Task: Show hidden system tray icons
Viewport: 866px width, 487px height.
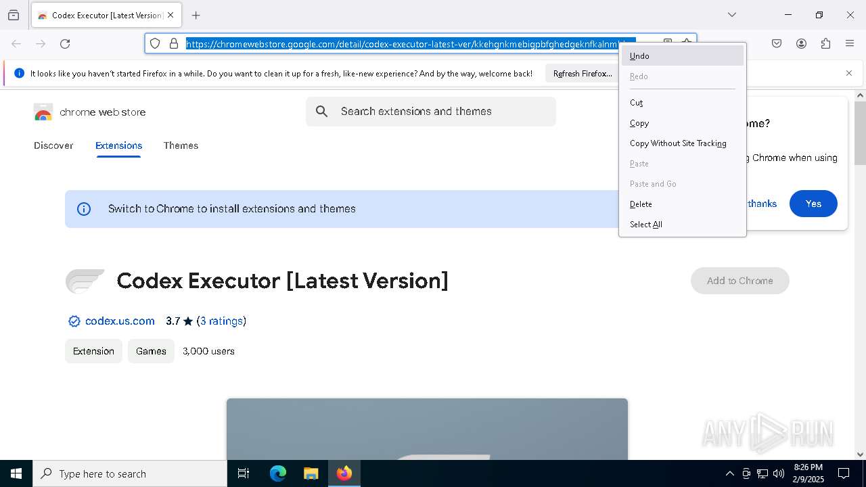Action: 729,473
